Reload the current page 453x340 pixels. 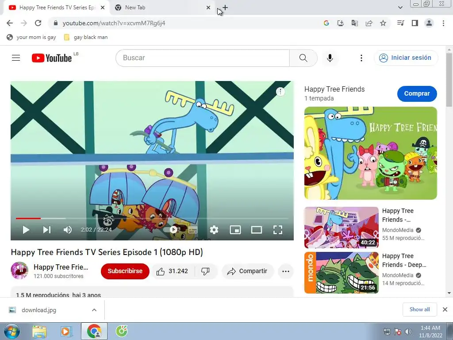(x=38, y=23)
